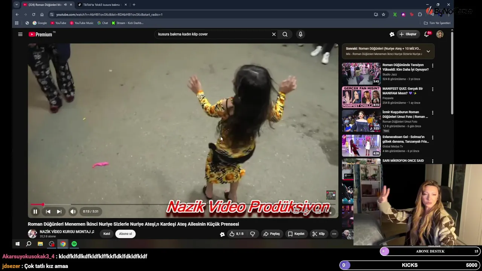Click the video progress bar scrubber
Image resolution: width=482 pixels, height=271 pixels.
pos(43,204)
